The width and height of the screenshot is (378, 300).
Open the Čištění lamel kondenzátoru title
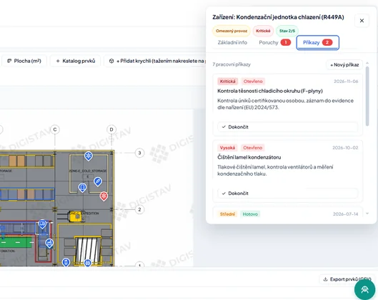pyautogui.click(x=249, y=157)
